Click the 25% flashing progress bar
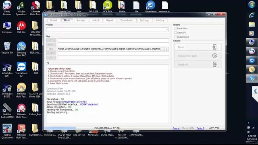This screenshot has width=258, height=145. click(107, 128)
